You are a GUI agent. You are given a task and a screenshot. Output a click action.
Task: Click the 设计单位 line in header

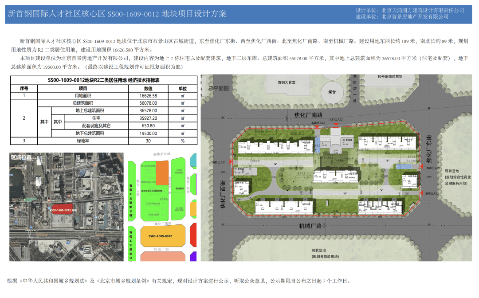(409, 10)
